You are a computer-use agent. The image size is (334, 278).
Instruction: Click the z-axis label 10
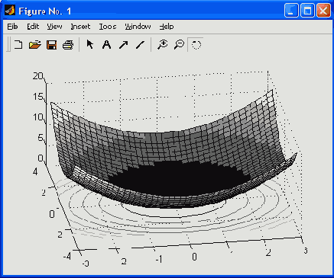click(x=38, y=117)
